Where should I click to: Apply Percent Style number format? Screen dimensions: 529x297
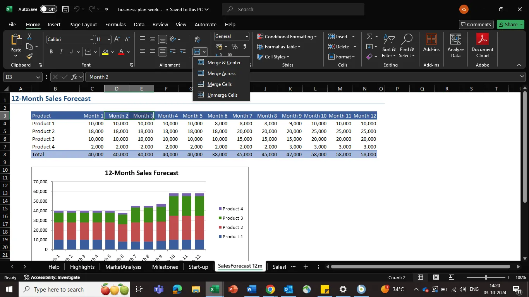tap(234, 47)
